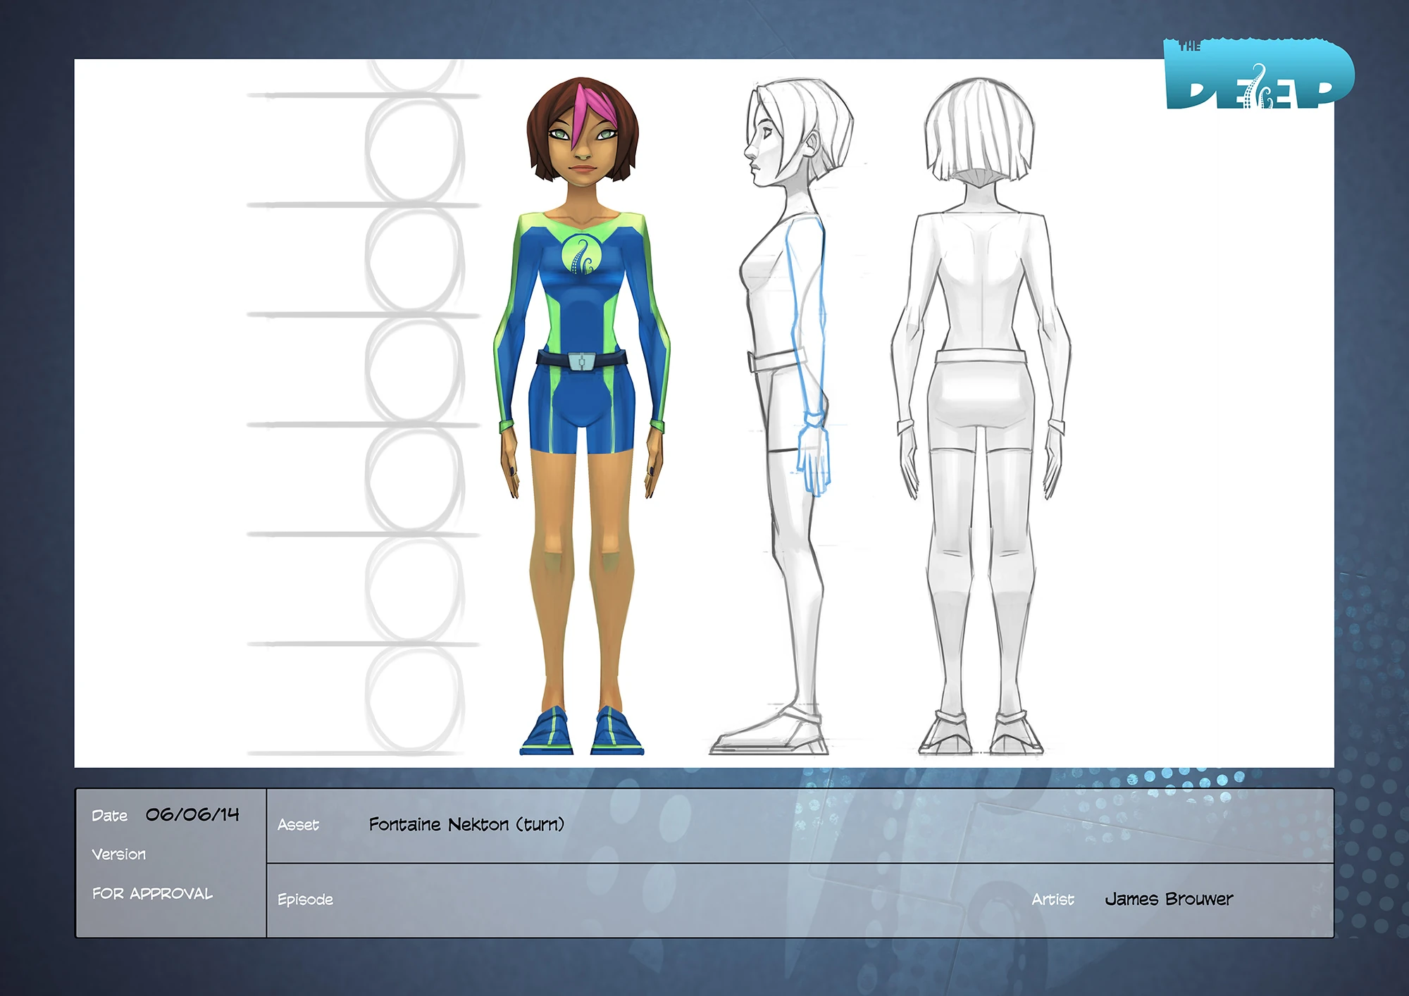Image resolution: width=1409 pixels, height=996 pixels.
Task: Click the Artist label in the footer
Action: click(1055, 899)
